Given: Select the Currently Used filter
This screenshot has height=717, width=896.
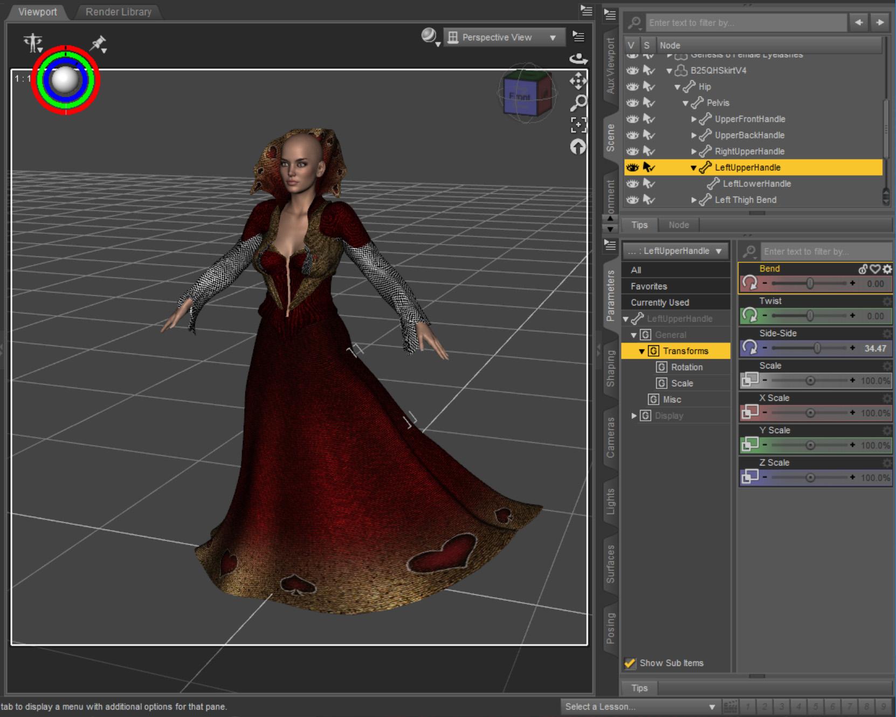Looking at the screenshot, I should tap(660, 302).
